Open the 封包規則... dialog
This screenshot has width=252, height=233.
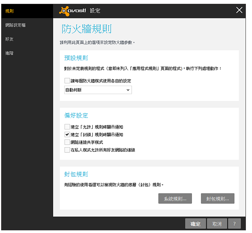coord(218,199)
